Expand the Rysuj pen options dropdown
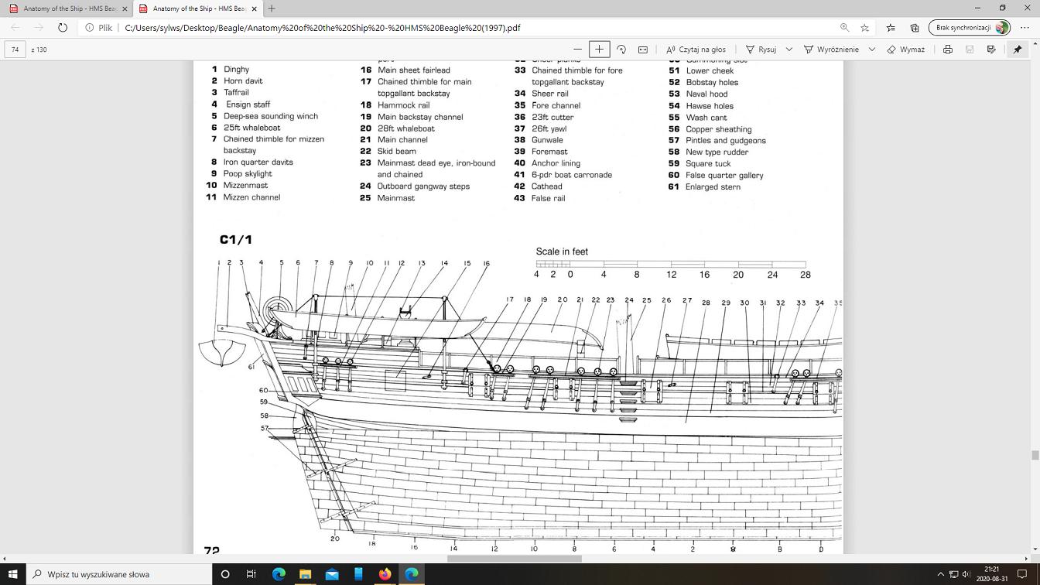 click(789, 50)
